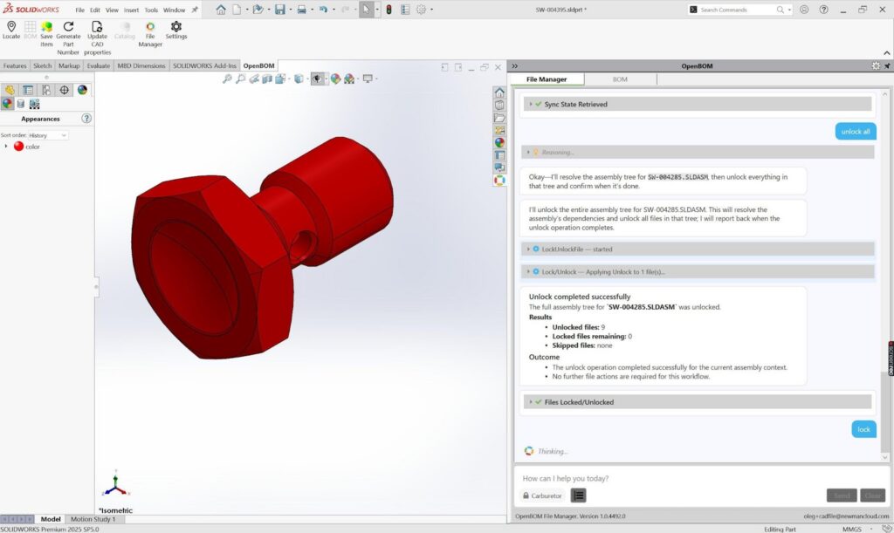The width and height of the screenshot is (894, 533).
Task: Open the File menu
Action: (x=79, y=10)
